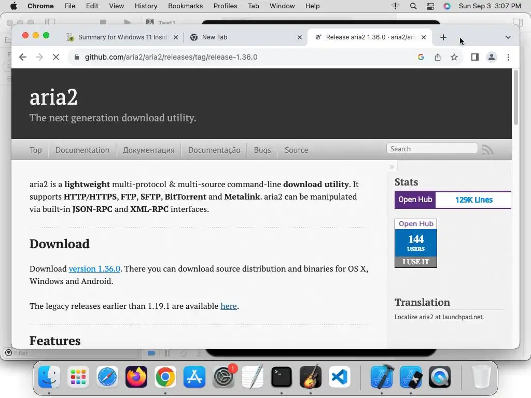Open Control Center in menu bar

tap(430, 6)
